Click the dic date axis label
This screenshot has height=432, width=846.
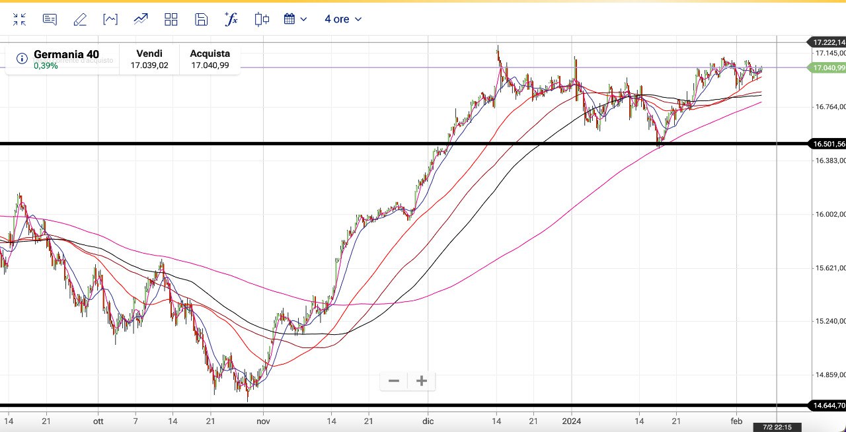pos(428,420)
